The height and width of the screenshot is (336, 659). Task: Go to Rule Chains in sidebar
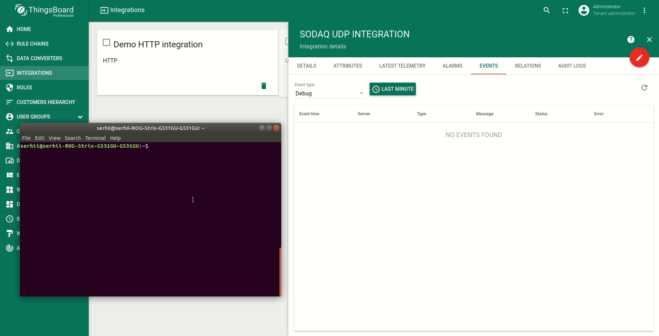[x=32, y=44]
